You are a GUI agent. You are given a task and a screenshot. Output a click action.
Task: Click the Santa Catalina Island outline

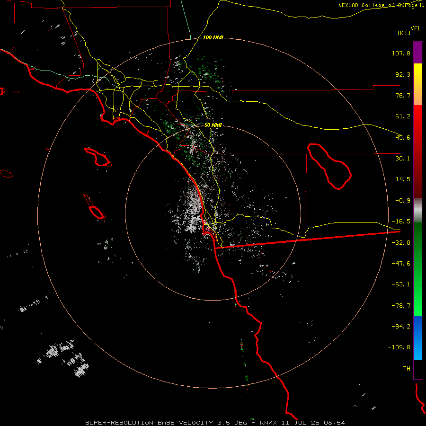pos(98,157)
